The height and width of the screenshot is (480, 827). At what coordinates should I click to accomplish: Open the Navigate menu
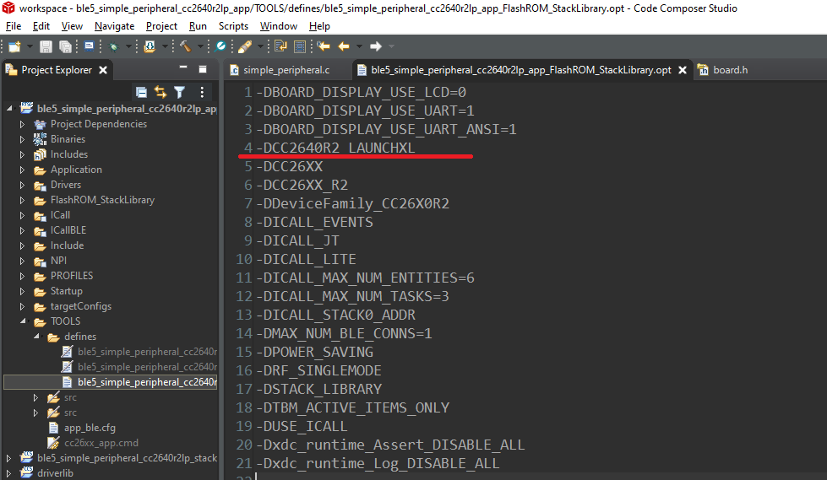[114, 26]
